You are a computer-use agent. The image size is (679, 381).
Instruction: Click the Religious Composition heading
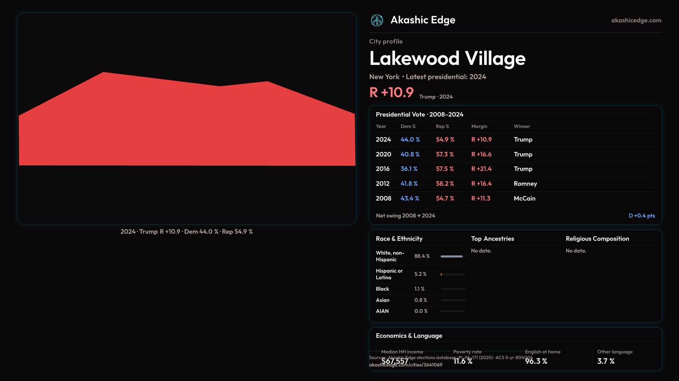pos(597,239)
